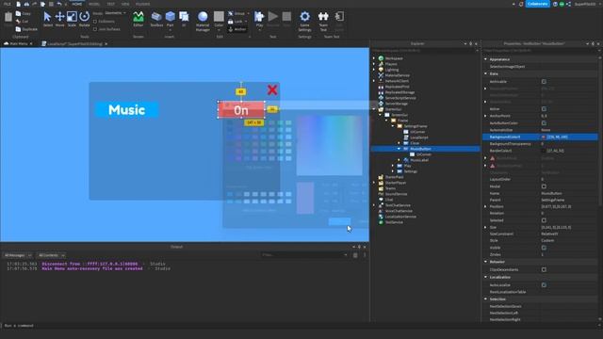Click the red X close image in the settings frame
The height and width of the screenshot is (339, 603).
click(x=272, y=90)
